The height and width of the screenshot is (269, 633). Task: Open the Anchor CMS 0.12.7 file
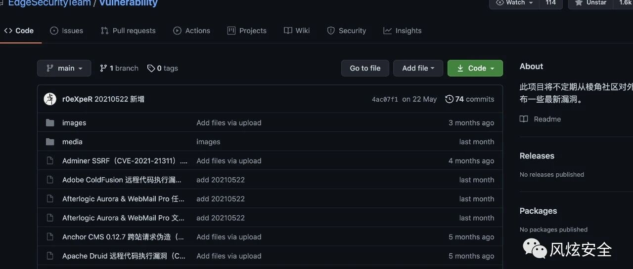tap(123, 237)
